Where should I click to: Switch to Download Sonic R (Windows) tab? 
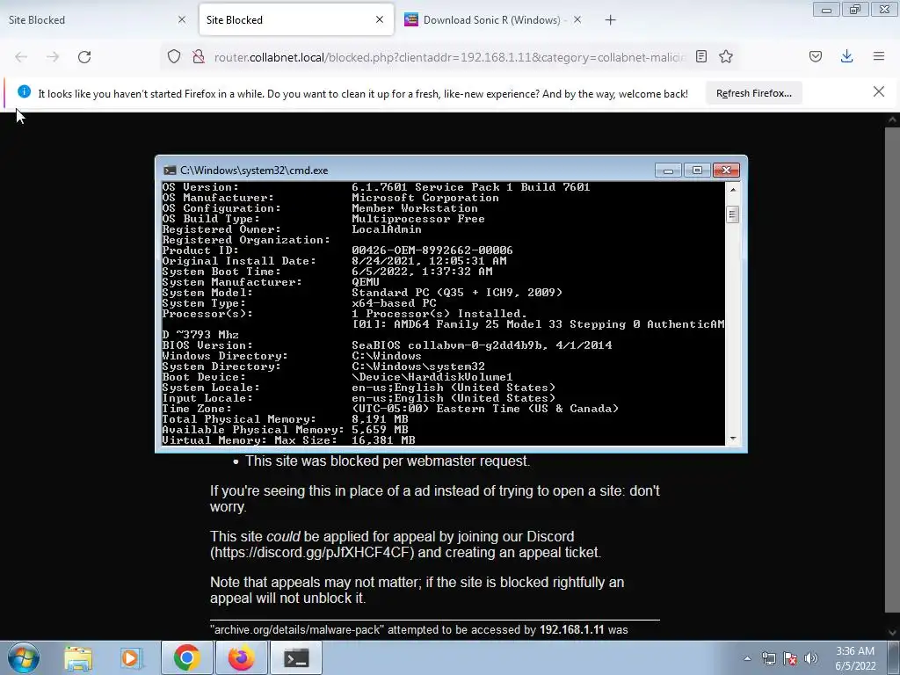492,19
